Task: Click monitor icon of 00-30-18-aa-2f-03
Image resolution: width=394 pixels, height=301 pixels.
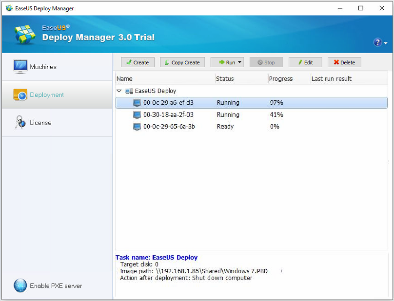Action: [x=137, y=115]
